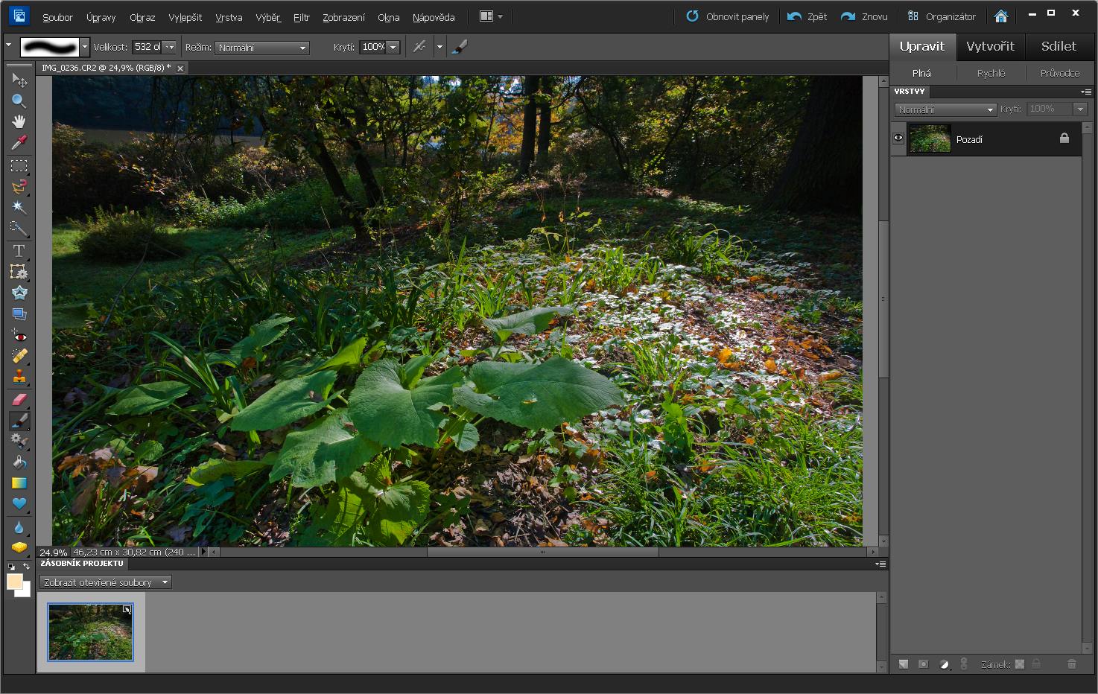The width and height of the screenshot is (1098, 694).
Task: Pick the Eraser tool
Action: [19, 399]
